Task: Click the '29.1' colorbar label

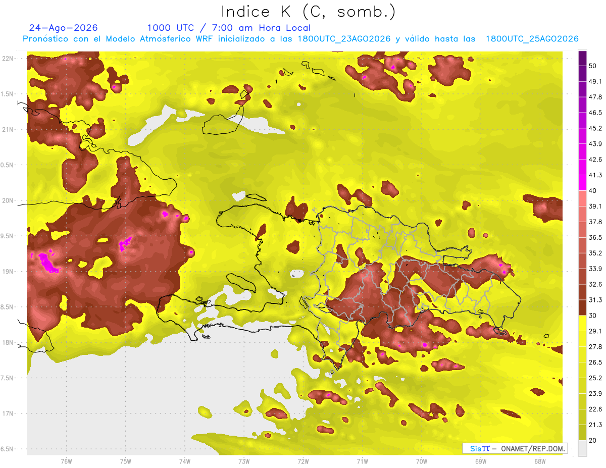Action: (x=595, y=331)
